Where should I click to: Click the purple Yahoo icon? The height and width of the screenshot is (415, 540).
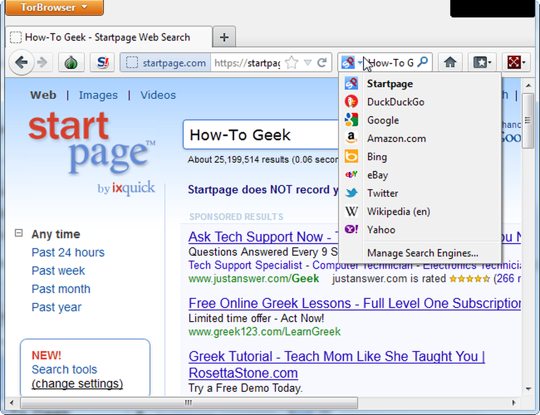(352, 229)
